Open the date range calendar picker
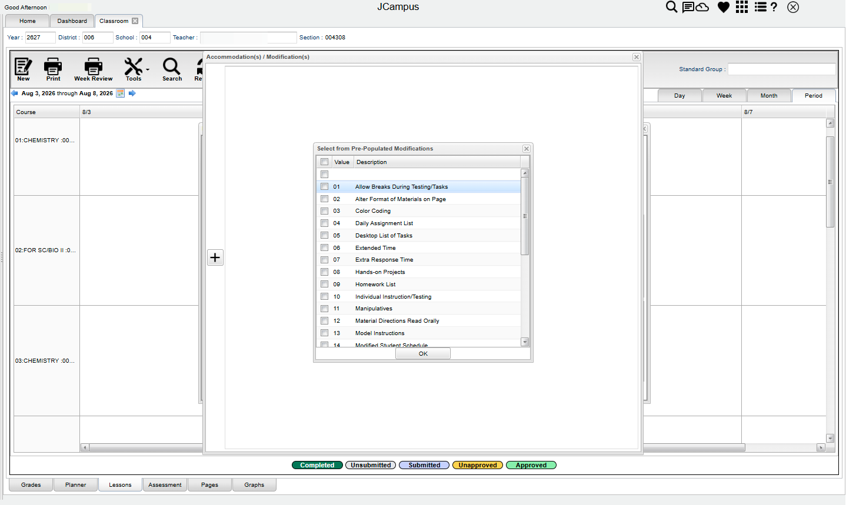Image resolution: width=846 pixels, height=505 pixels. point(121,93)
